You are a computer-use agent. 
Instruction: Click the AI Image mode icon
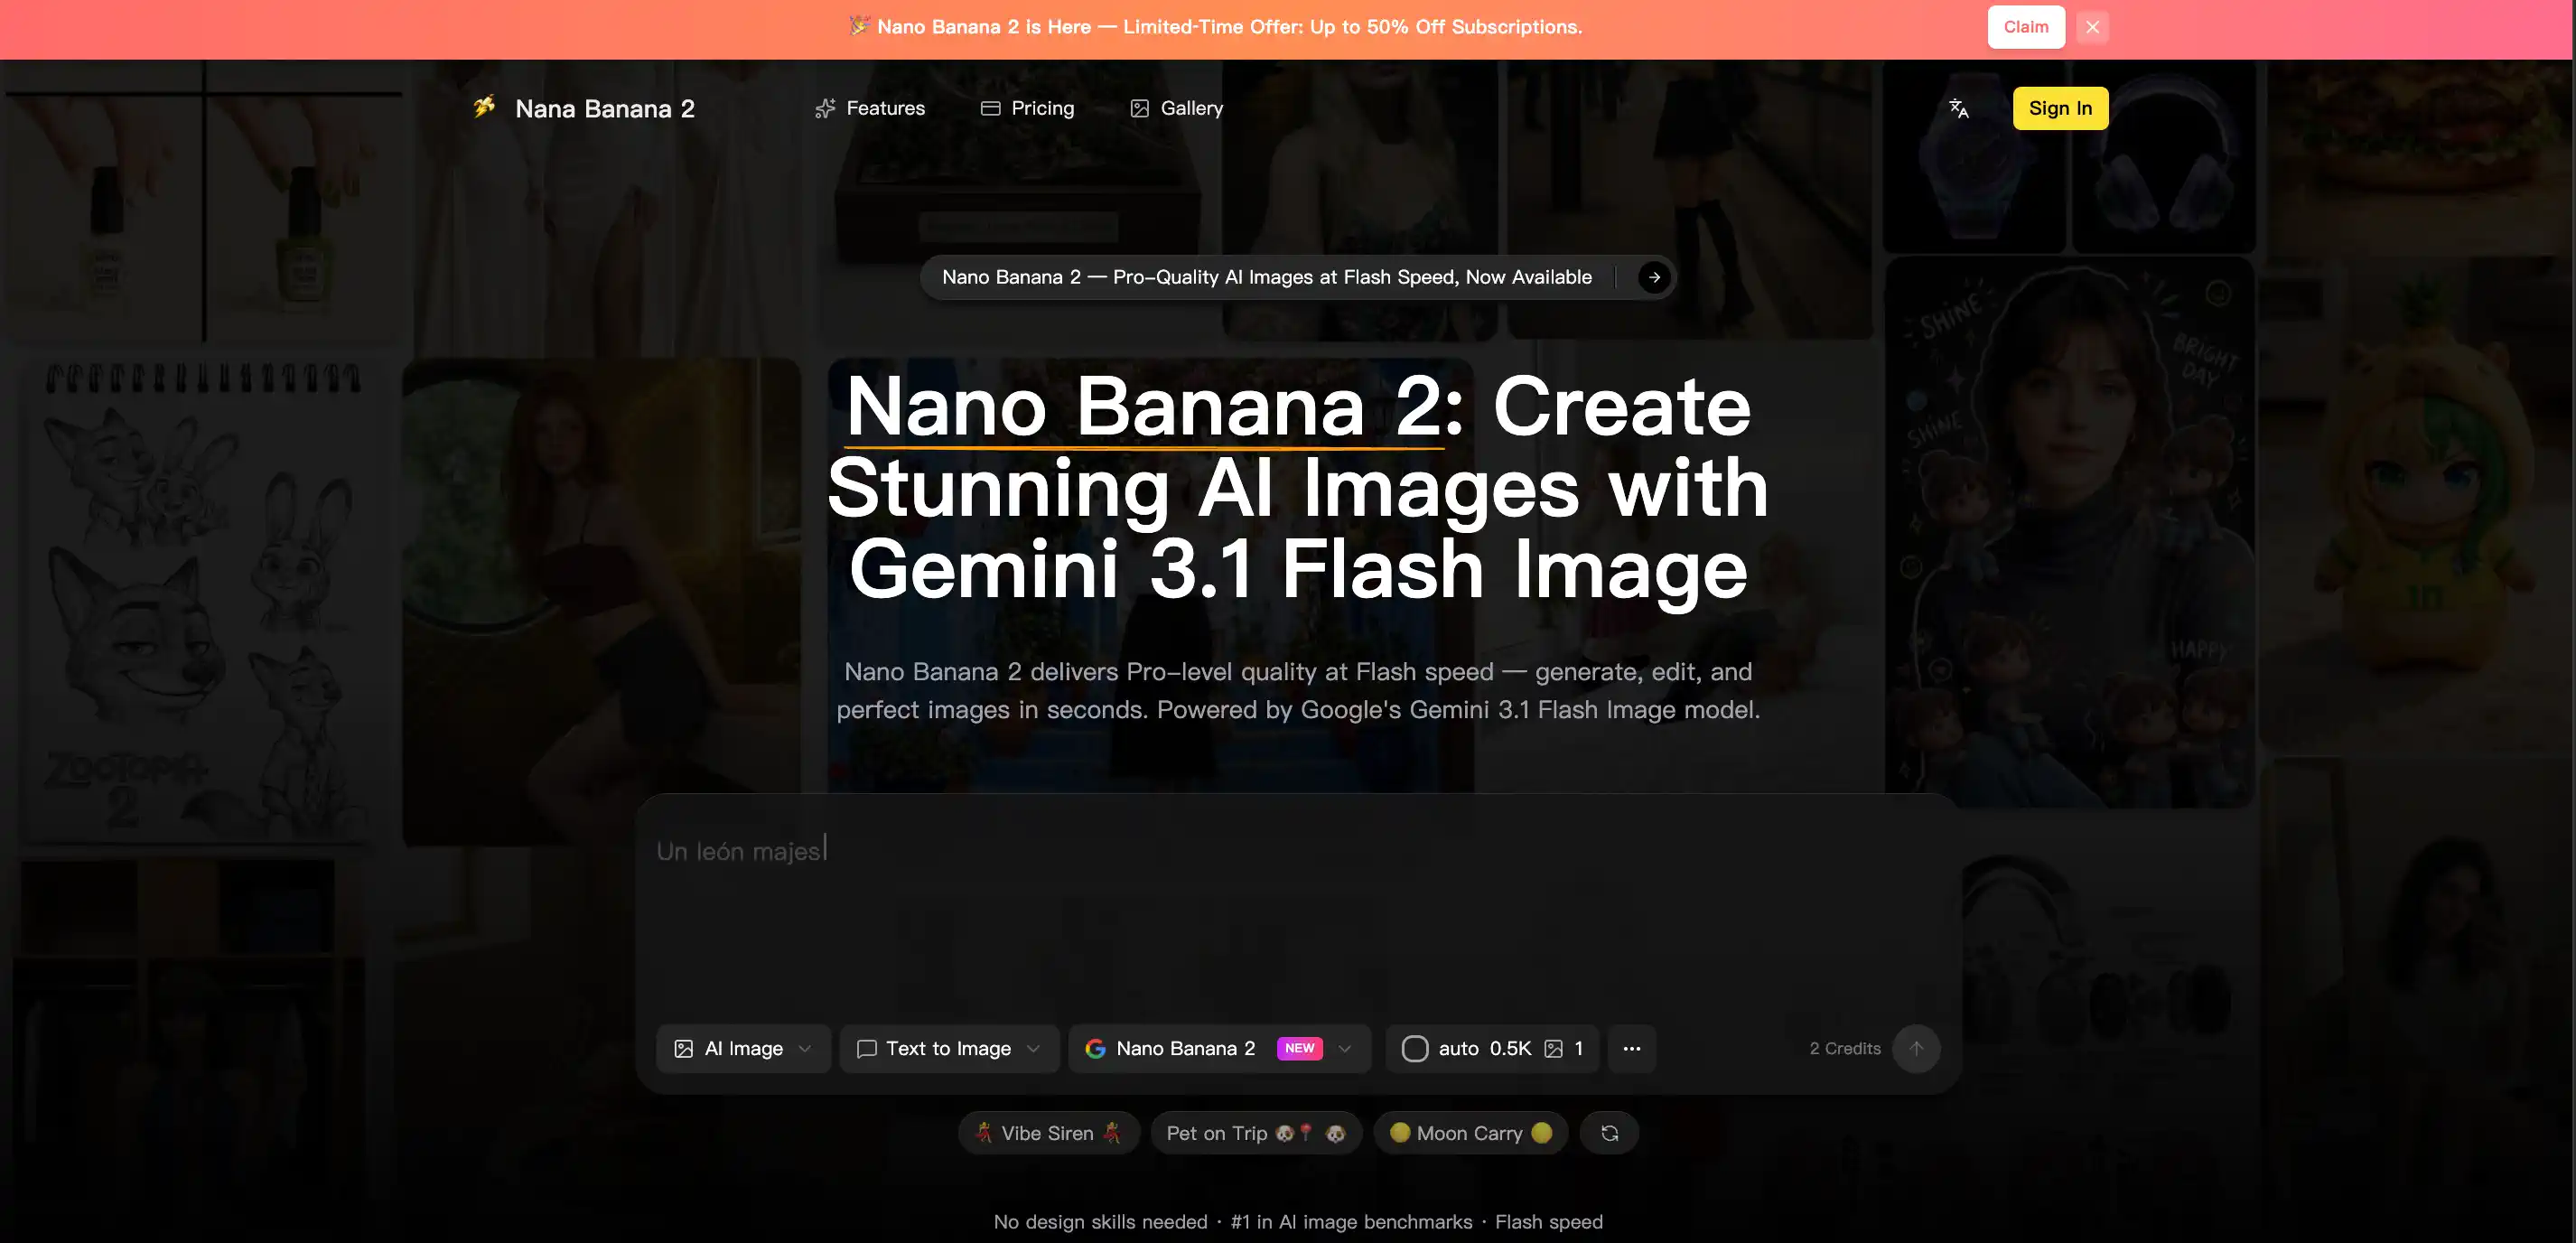point(684,1048)
